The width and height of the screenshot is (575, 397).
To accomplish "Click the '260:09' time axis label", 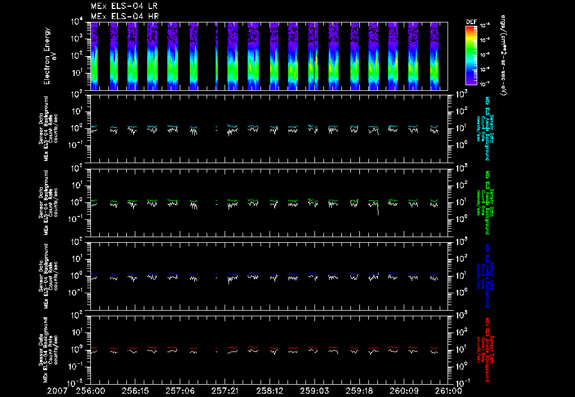I will [403, 391].
